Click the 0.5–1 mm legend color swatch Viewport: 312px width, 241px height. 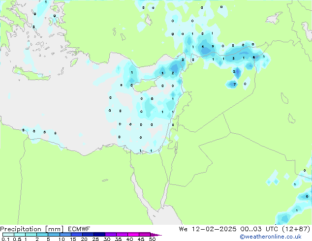(20, 235)
